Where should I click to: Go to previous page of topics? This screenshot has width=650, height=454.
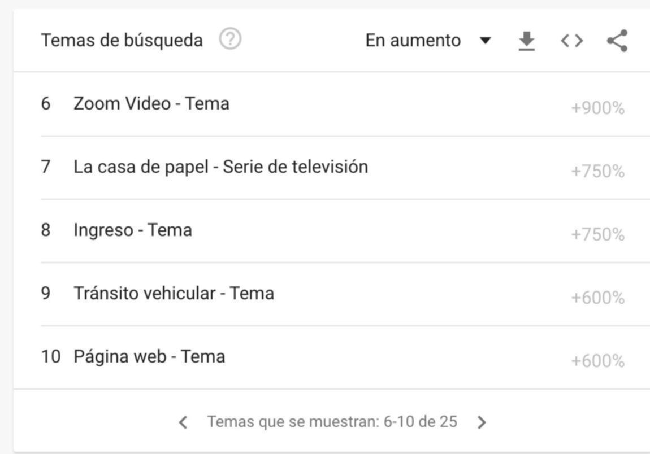tap(183, 422)
